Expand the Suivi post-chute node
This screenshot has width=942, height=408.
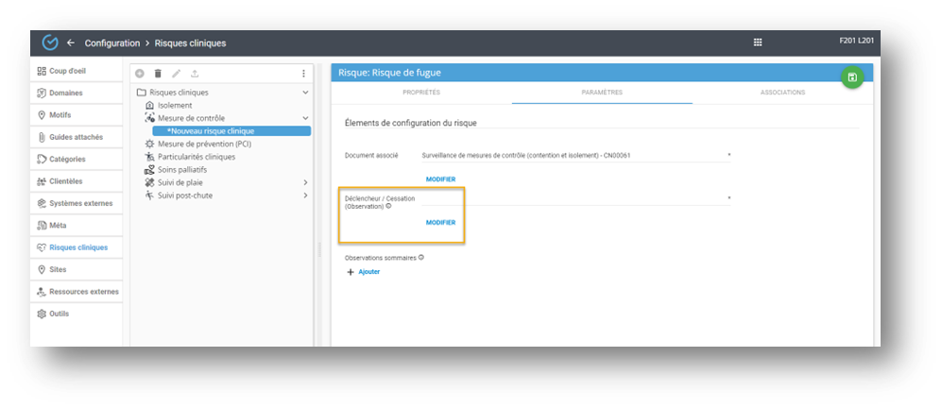pos(304,195)
